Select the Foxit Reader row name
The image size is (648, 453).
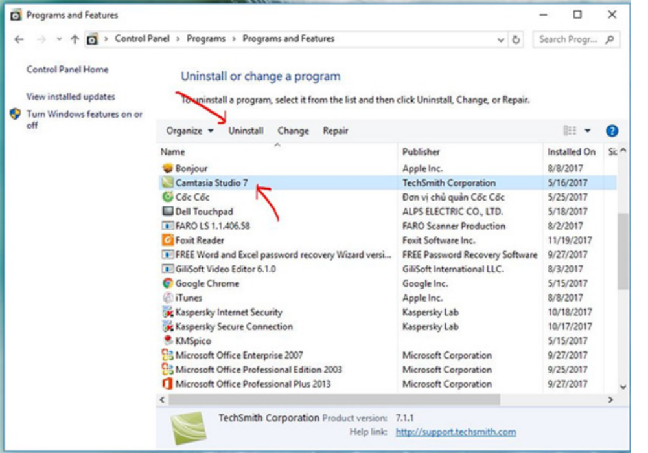(x=200, y=240)
